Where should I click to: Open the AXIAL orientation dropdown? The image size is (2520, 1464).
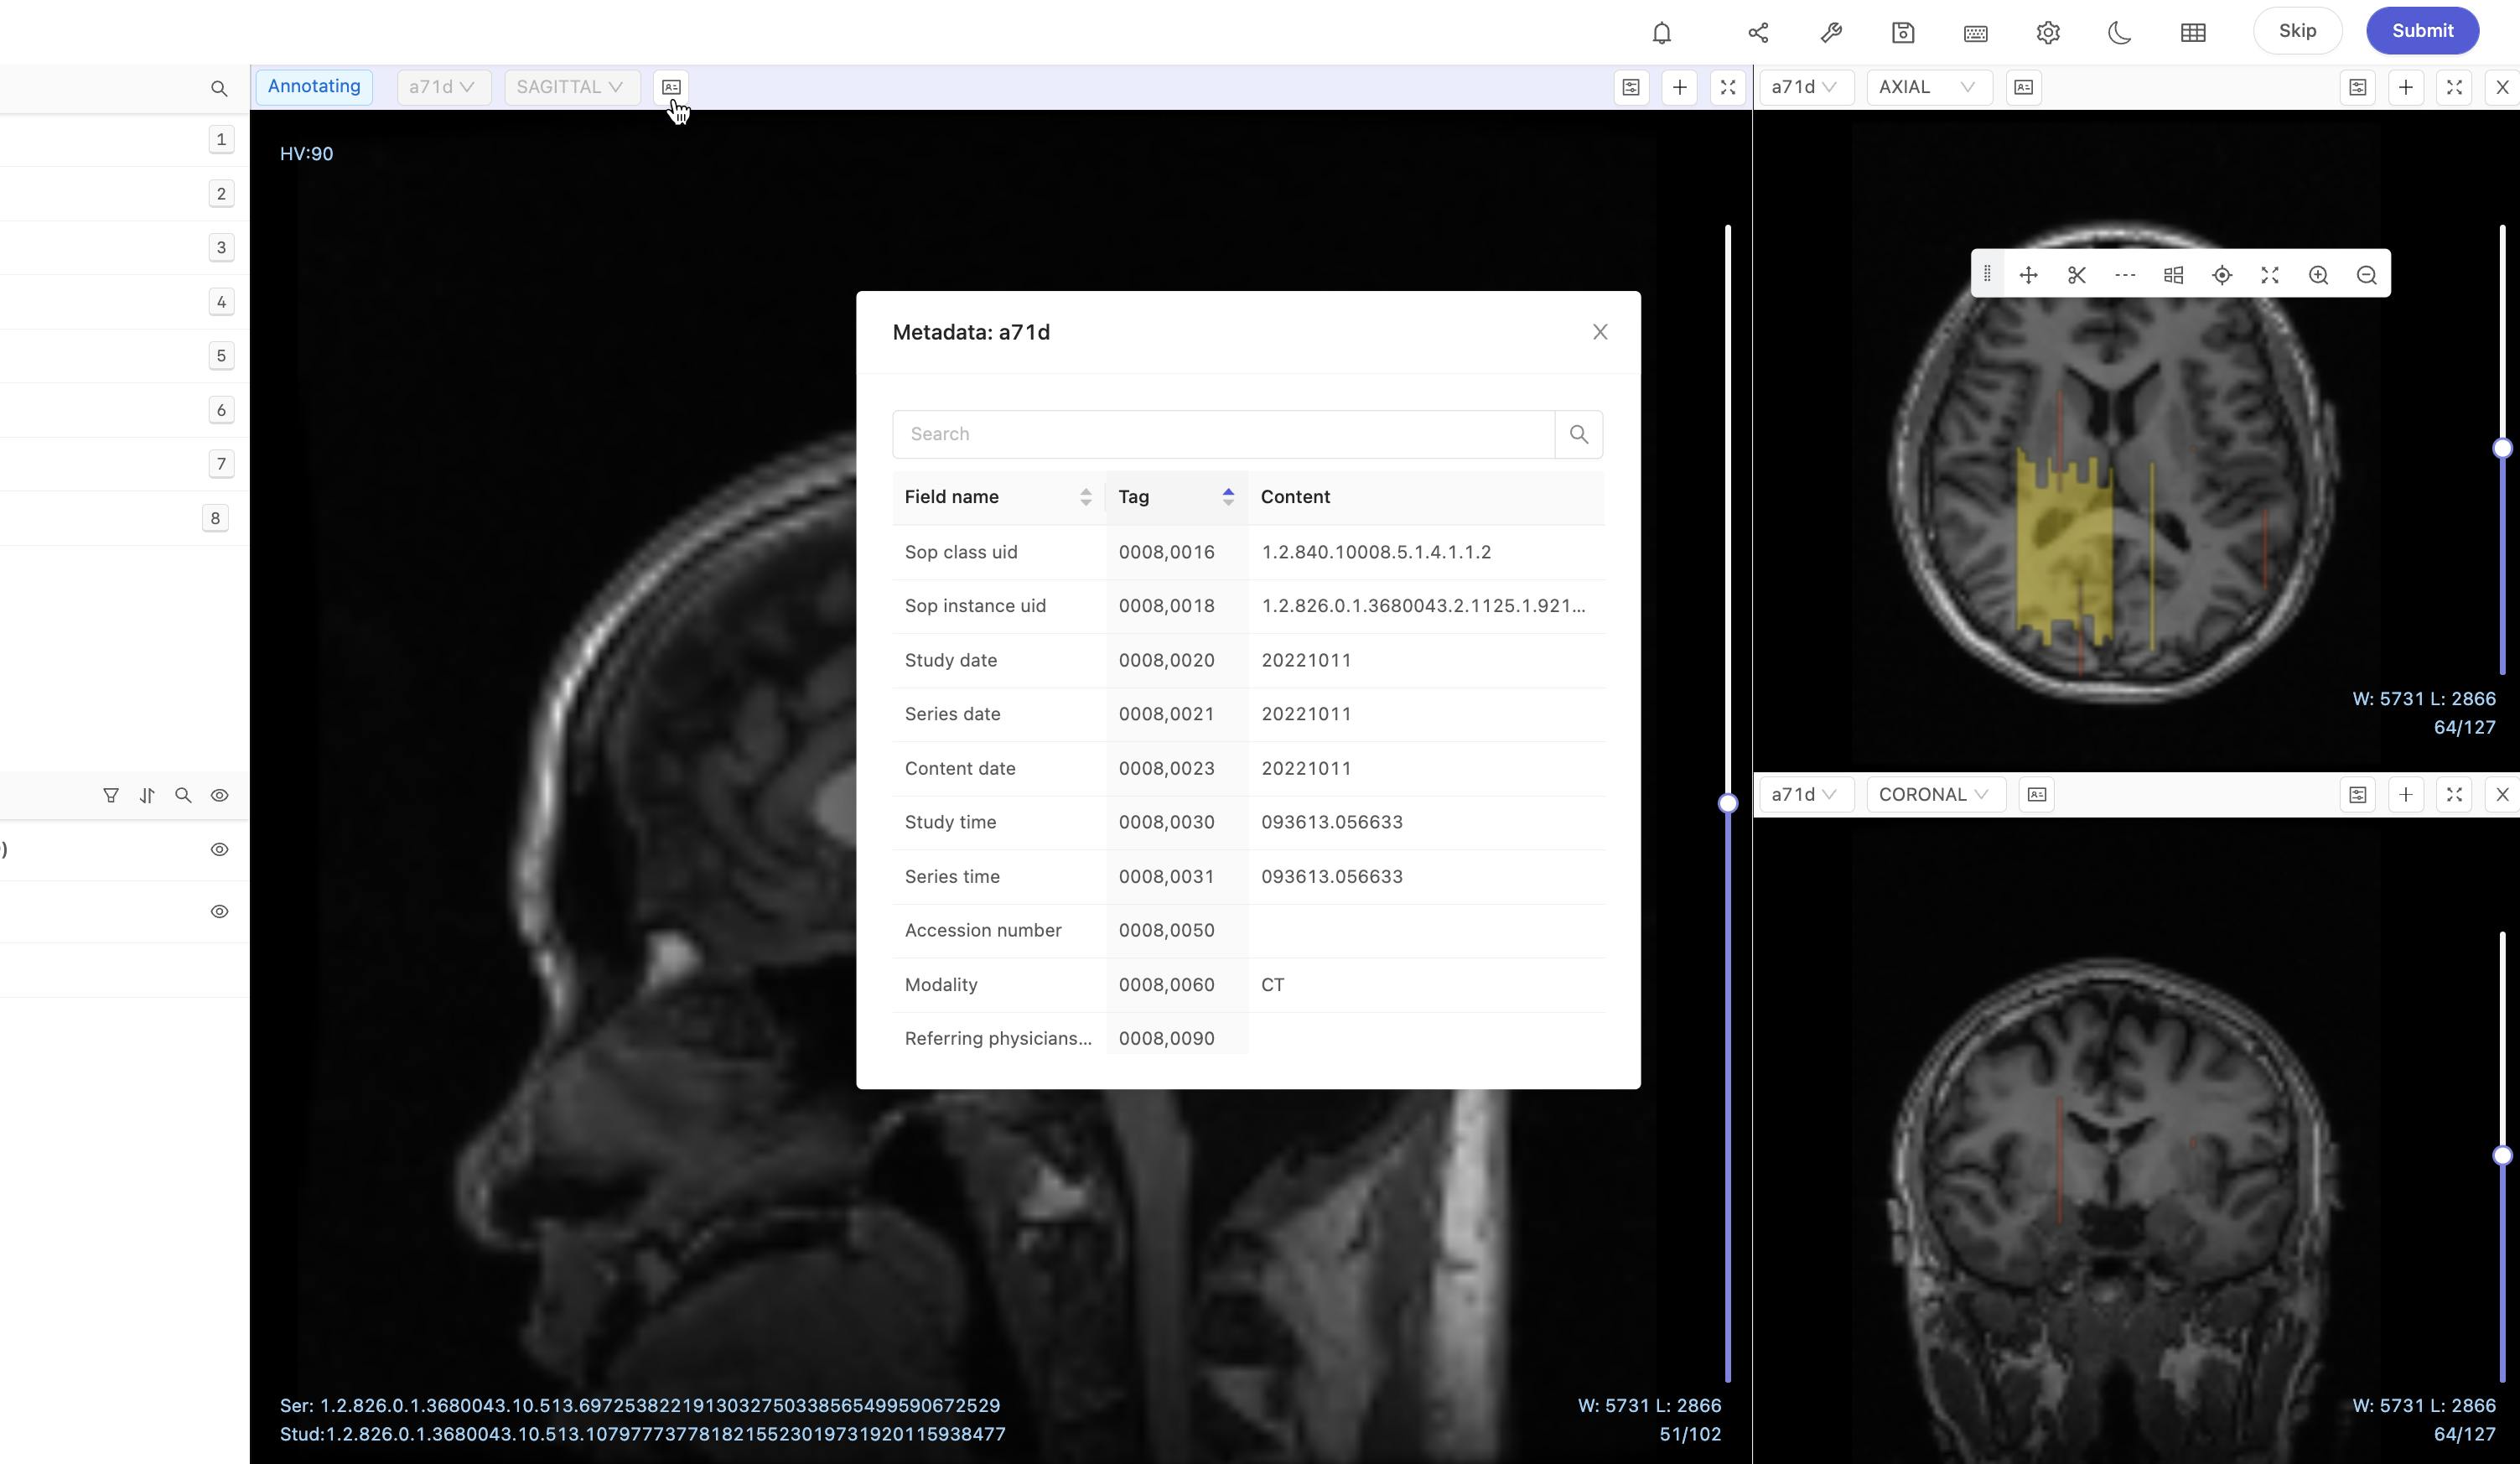coord(1928,87)
